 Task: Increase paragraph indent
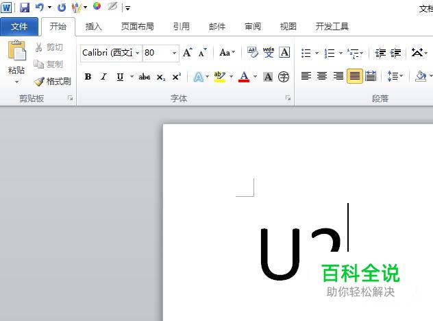pyautogui.click(x=395, y=53)
